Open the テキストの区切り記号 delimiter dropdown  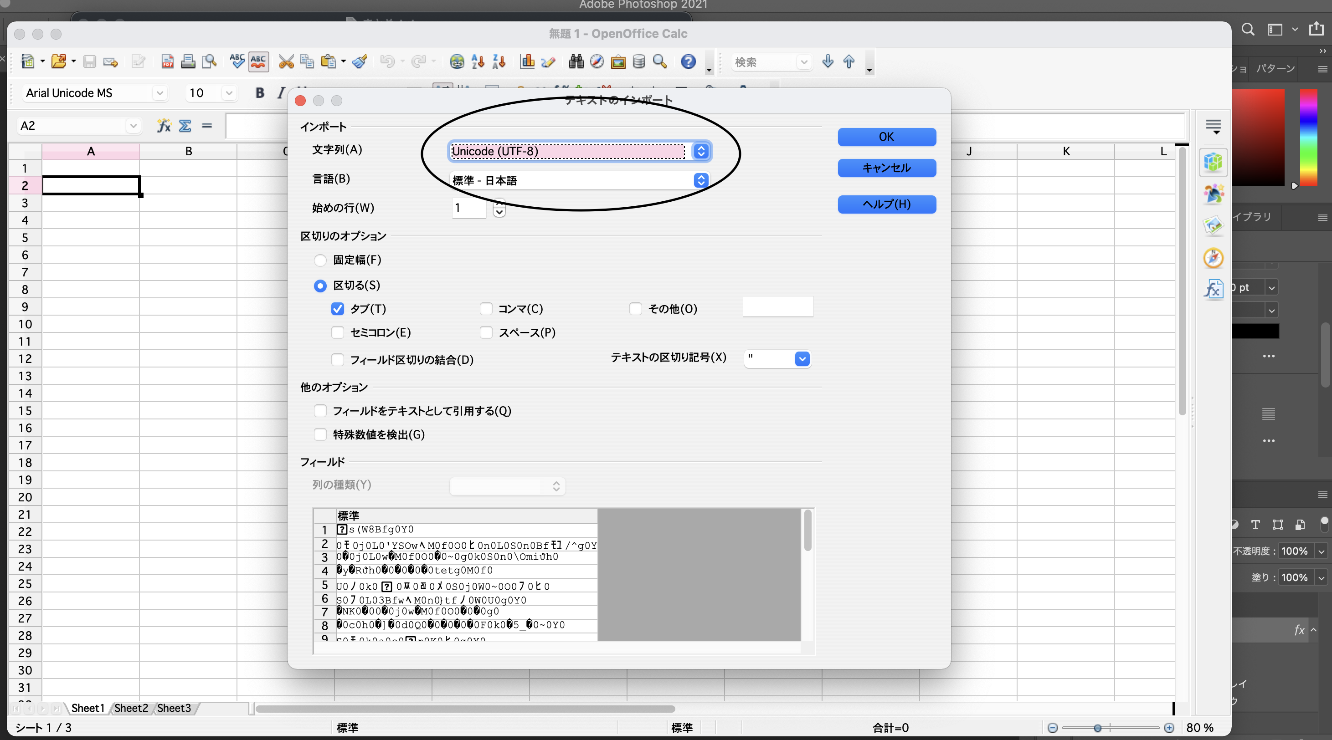pos(802,359)
